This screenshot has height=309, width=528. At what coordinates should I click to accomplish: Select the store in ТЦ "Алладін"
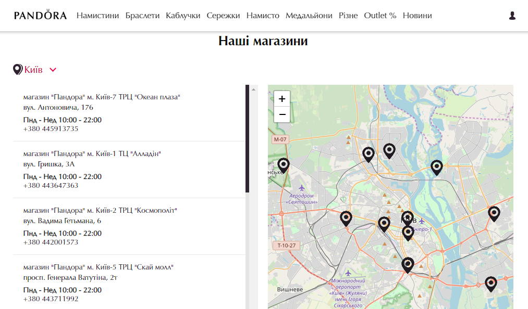92,153
